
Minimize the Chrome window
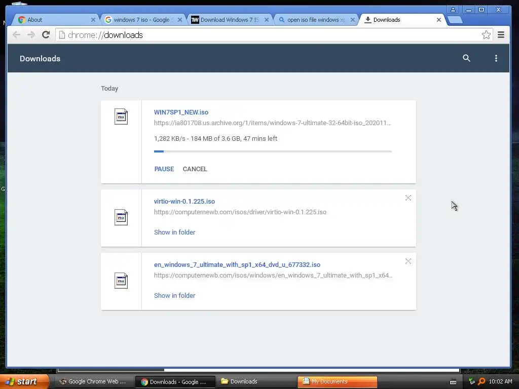[468, 10]
